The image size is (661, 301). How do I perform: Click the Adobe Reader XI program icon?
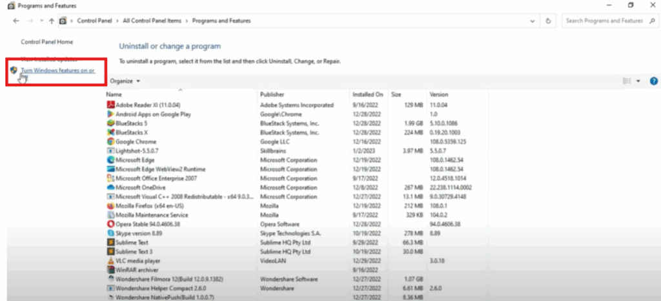tap(110, 105)
